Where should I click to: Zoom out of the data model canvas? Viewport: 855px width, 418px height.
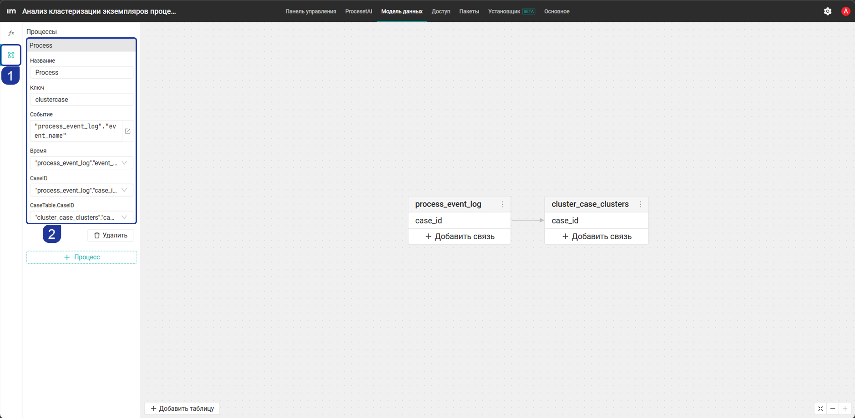click(x=833, y=408)
